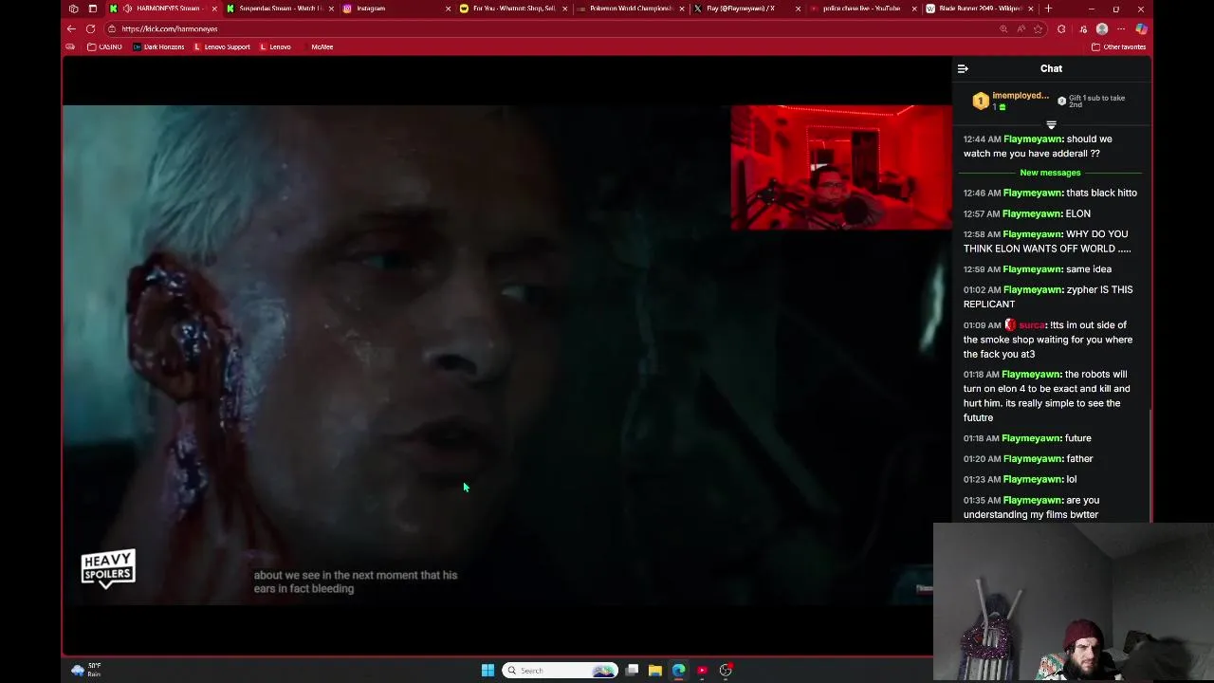The image size is (1214, 683).
Task: Open the Lenovo Support bookmark
Action: [x=222, y=46]
